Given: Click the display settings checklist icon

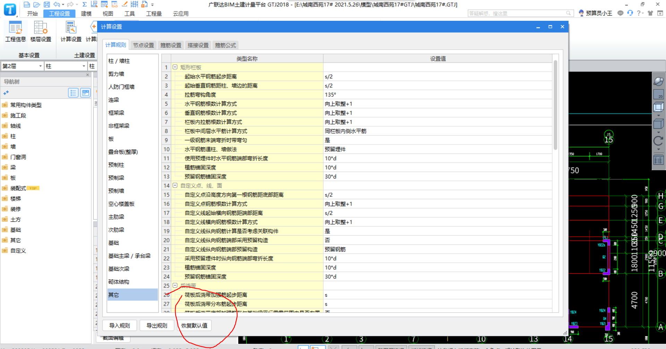Looking at the screenshot, I should pos(658,160).
